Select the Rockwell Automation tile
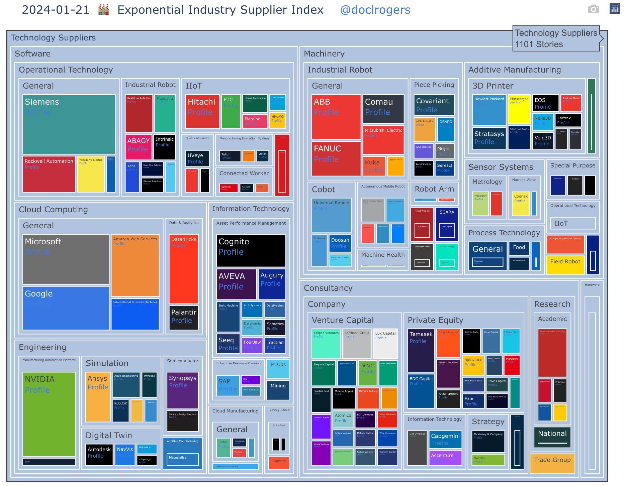625x486 pixels. [49, 174]
